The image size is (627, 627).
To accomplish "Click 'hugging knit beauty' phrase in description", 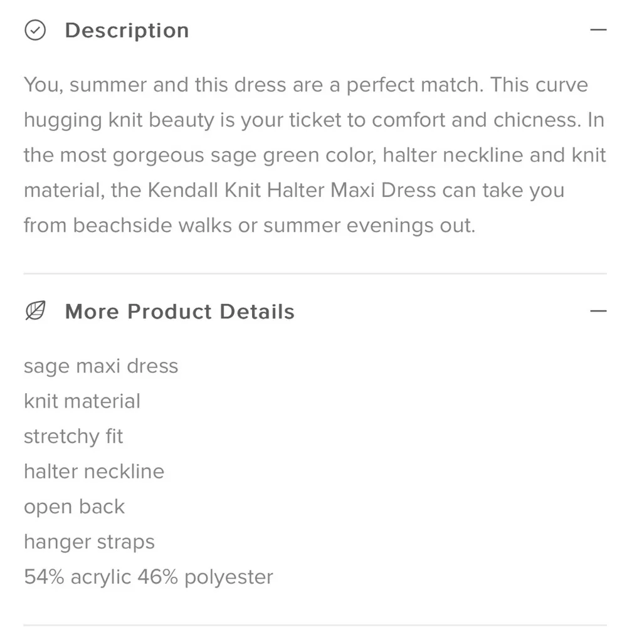I will pyautogui.click(x=119, y=120).
